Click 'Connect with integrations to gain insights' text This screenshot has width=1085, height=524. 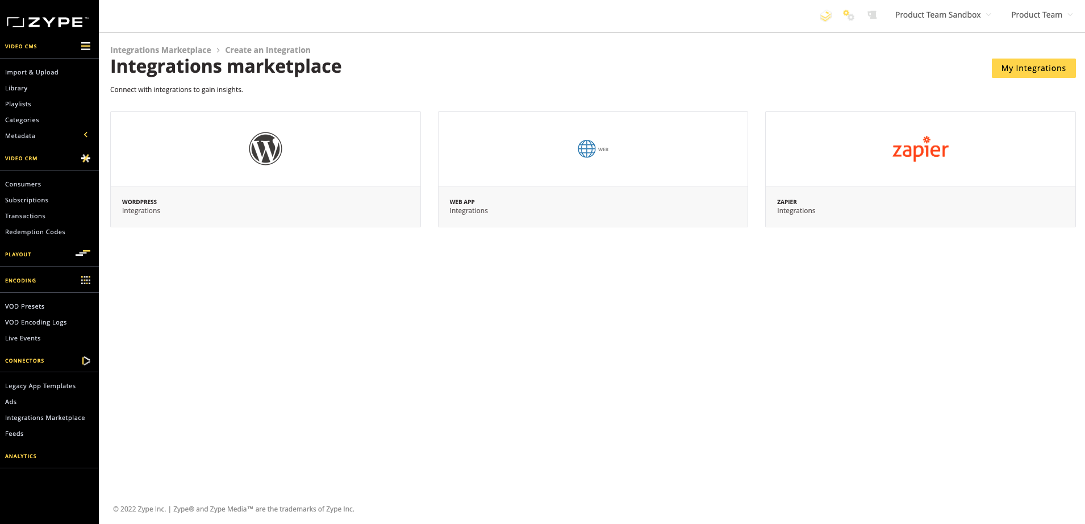(x=177, y=90)
